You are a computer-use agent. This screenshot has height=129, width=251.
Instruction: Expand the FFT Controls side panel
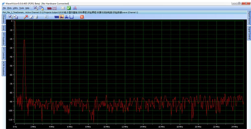tap(4, 53)
